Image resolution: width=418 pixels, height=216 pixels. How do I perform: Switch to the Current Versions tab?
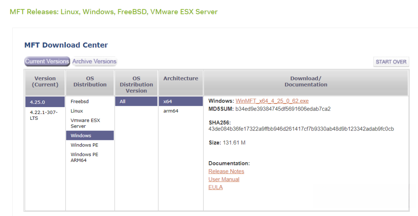pyautogui.click(x=47, y=61)
